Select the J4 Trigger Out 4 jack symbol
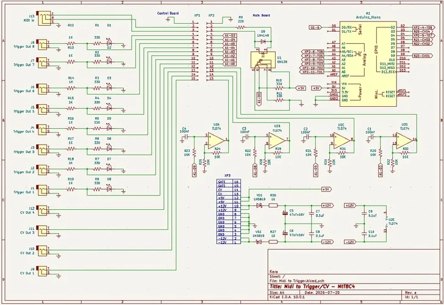 coord(42,129)
